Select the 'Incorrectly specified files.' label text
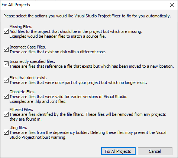This screenshot has height=158, width=178. 32,61
